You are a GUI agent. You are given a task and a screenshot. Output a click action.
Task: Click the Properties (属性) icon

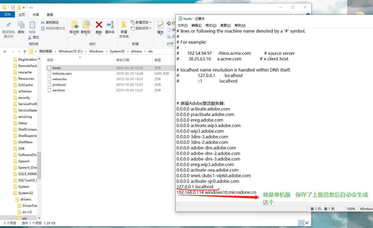(160, 25)
